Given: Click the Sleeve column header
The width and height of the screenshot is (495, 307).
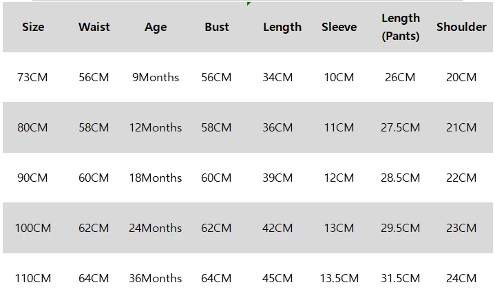Looking at the screenshot, I should [x=339, y=27].
